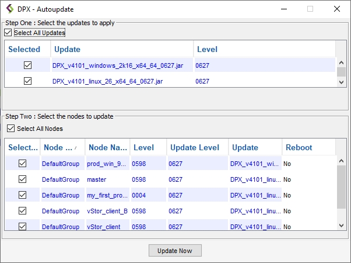Toggle the Select All Nodes checkbox
The height and width of the screenshot is (263, 351).
(10, 129)
